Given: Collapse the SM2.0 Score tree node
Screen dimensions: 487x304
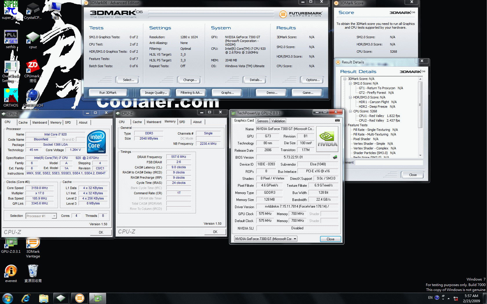Looking at the screenshot, I should [x=350, y=83].
